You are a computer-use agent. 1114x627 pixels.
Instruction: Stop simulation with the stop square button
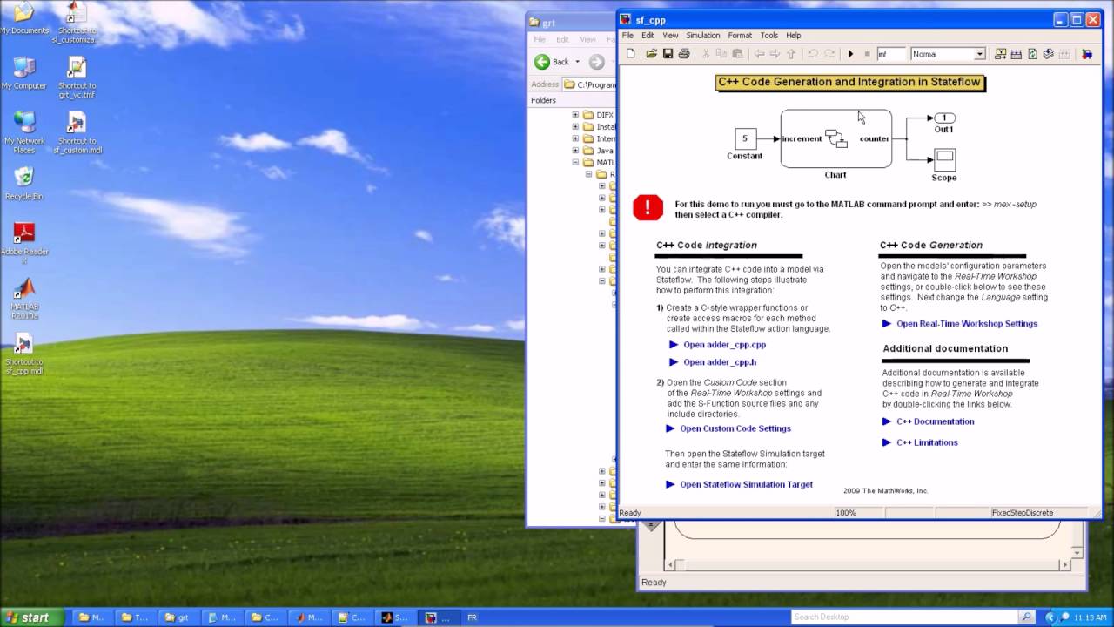[867, 54]
